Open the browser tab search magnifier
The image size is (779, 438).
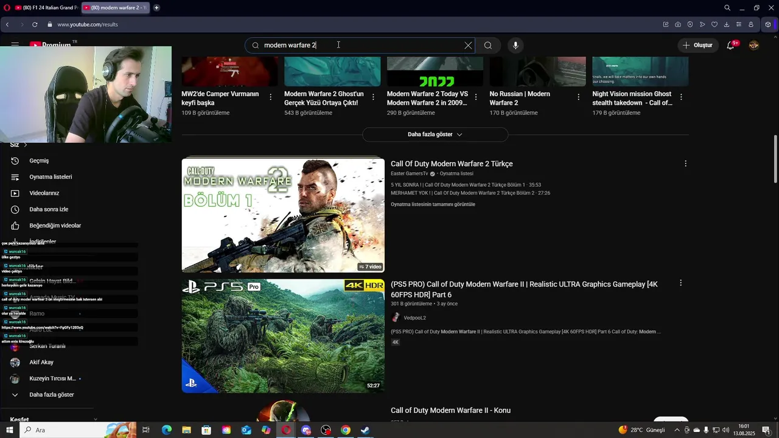click(x=727, y=8)
